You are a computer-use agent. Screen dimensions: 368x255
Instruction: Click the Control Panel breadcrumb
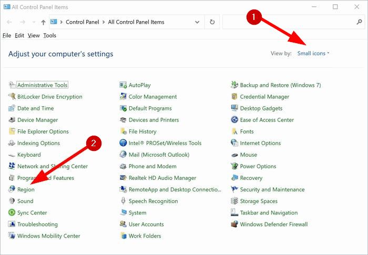coord(83,22)
